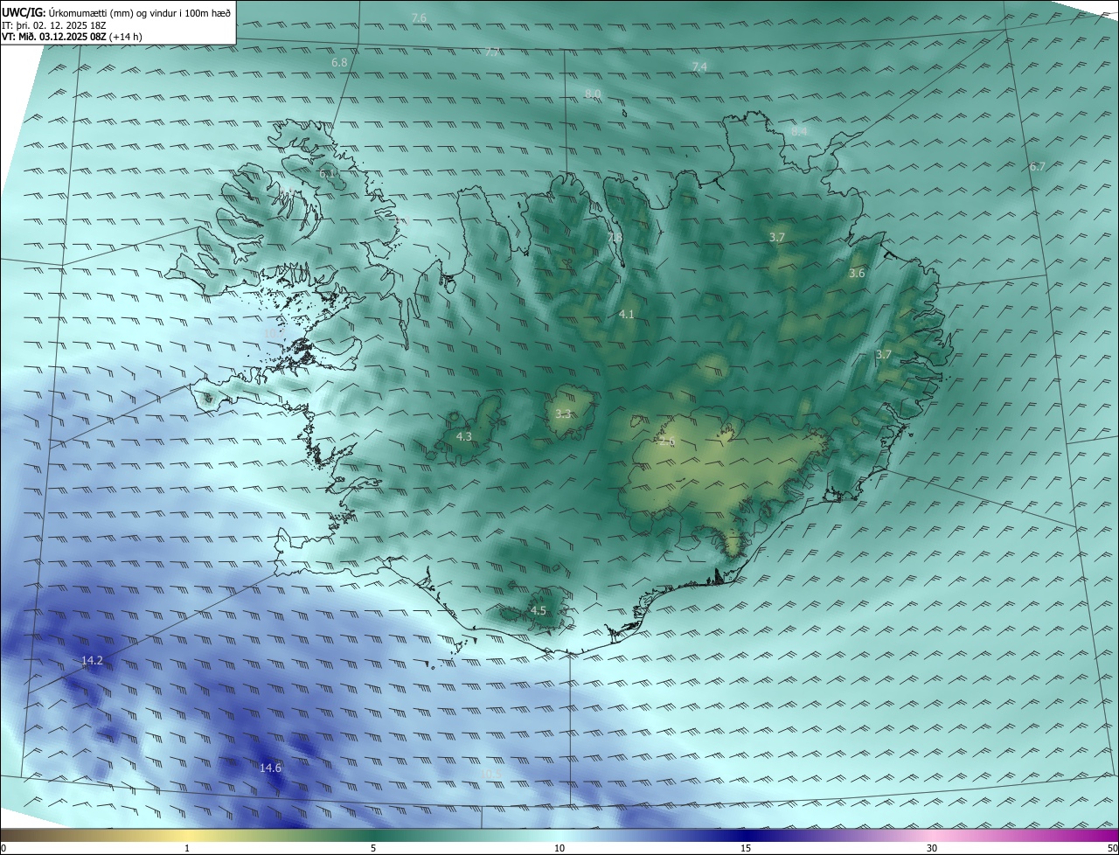
Task: Click the 10.7 value label
Action: tap(275, 332)
